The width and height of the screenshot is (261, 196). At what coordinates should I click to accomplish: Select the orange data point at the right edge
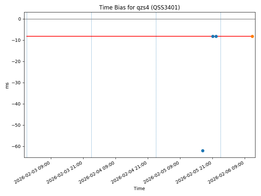(252, 36)
